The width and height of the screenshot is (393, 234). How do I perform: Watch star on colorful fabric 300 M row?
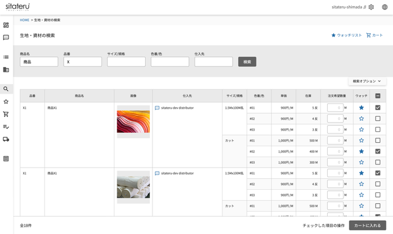(362, 162)
